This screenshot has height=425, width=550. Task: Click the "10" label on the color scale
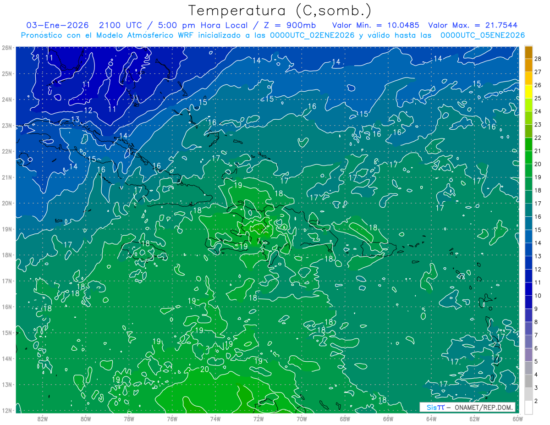point(538,296)
